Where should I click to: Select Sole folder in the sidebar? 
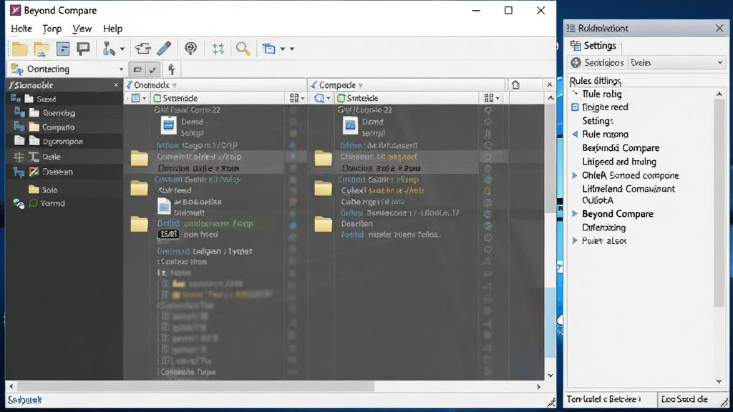(x=49, y=190)
